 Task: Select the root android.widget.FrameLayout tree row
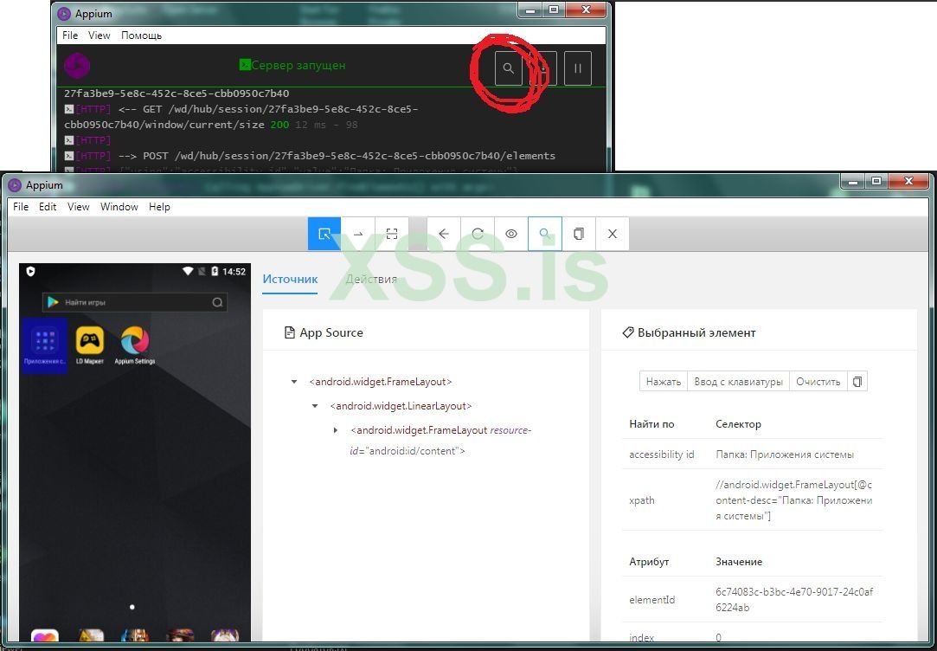(381, 382)
